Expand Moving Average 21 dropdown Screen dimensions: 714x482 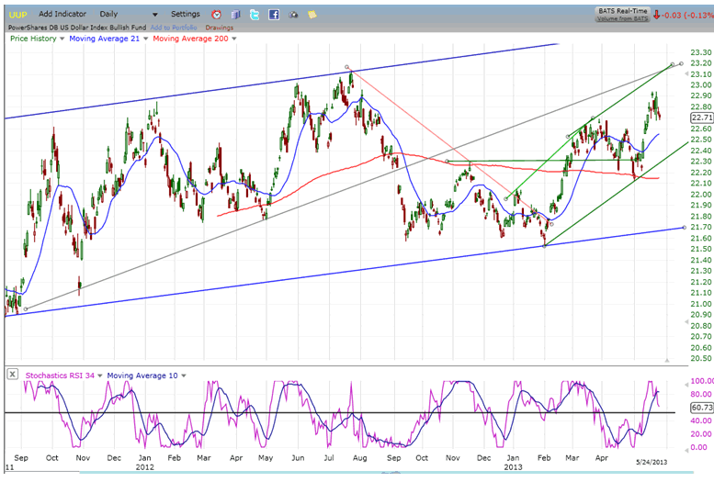[x=143, y=39]
